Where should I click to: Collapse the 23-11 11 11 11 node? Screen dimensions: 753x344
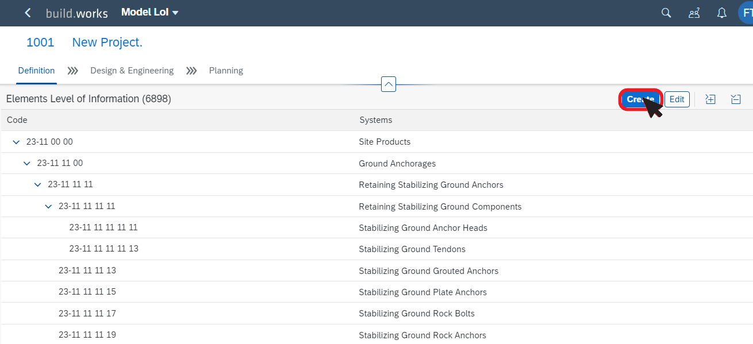pyautogui.click(x=48, y=206)
